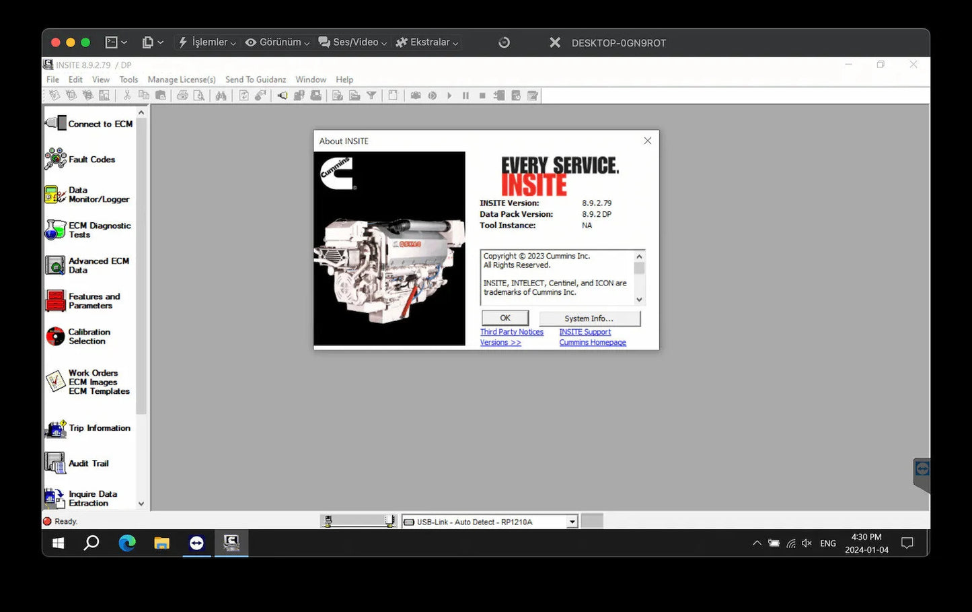This screenshot has width=972, height=612.
Task: Open Advanced ECM Data
Action: [87, 265]
